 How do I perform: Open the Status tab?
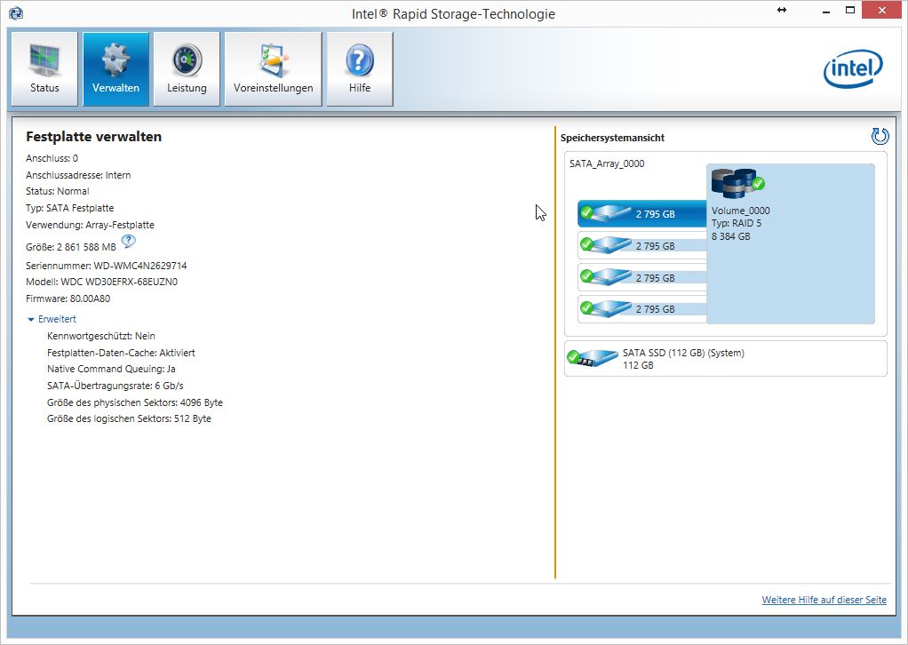(44, 69)
